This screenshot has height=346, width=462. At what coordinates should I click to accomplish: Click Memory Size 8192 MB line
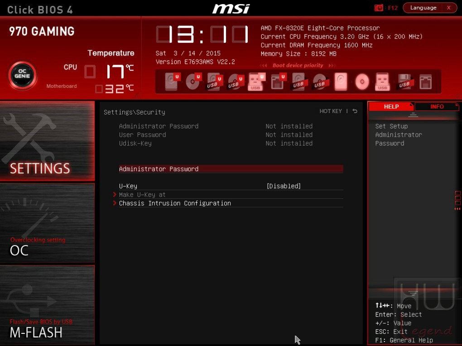click(x=298, y=53)
